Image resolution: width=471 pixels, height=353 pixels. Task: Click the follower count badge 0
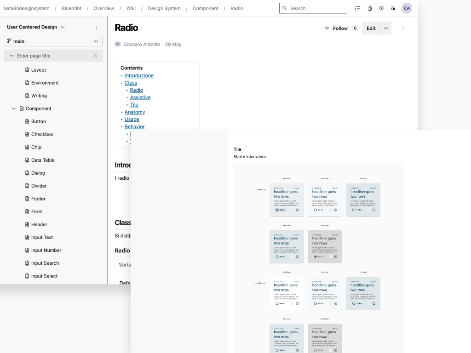pyautogui.click(x=355, y=28)
